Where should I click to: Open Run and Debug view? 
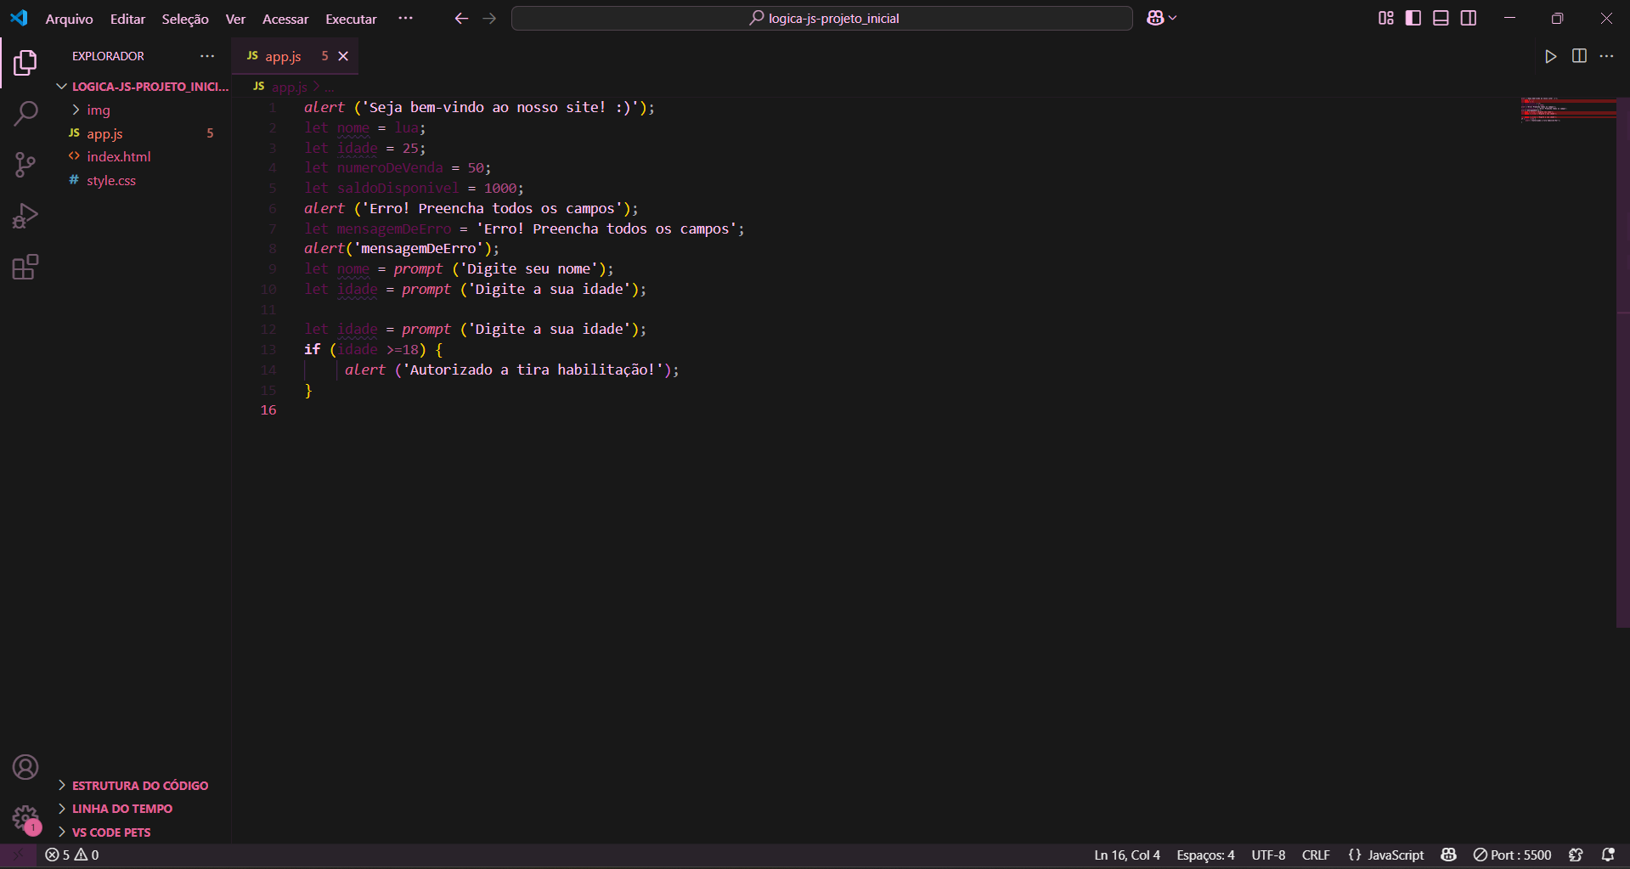pyautogui.click(x=25, y=216)
